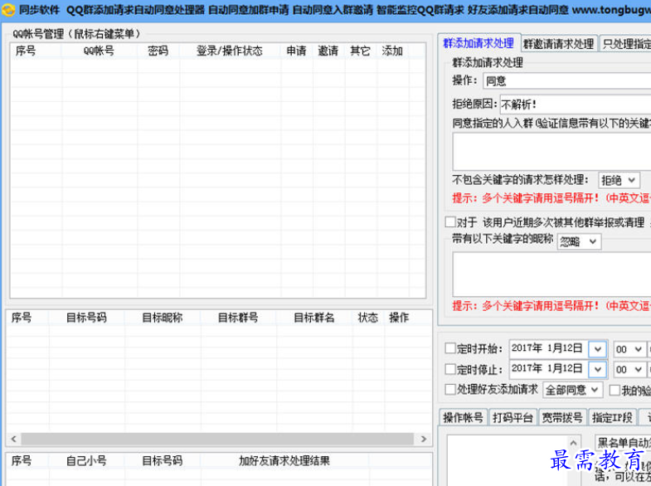Select the 操作帐号 tab
The height and width of the screenshot is (486, 651).
pos(463,417)
